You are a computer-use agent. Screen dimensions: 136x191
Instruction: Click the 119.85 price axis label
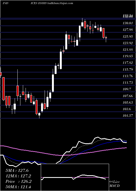click(x=128, y=56)
